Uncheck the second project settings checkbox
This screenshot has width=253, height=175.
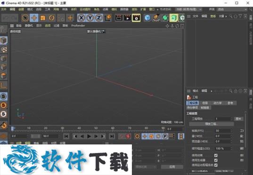(x=216, y=160)
